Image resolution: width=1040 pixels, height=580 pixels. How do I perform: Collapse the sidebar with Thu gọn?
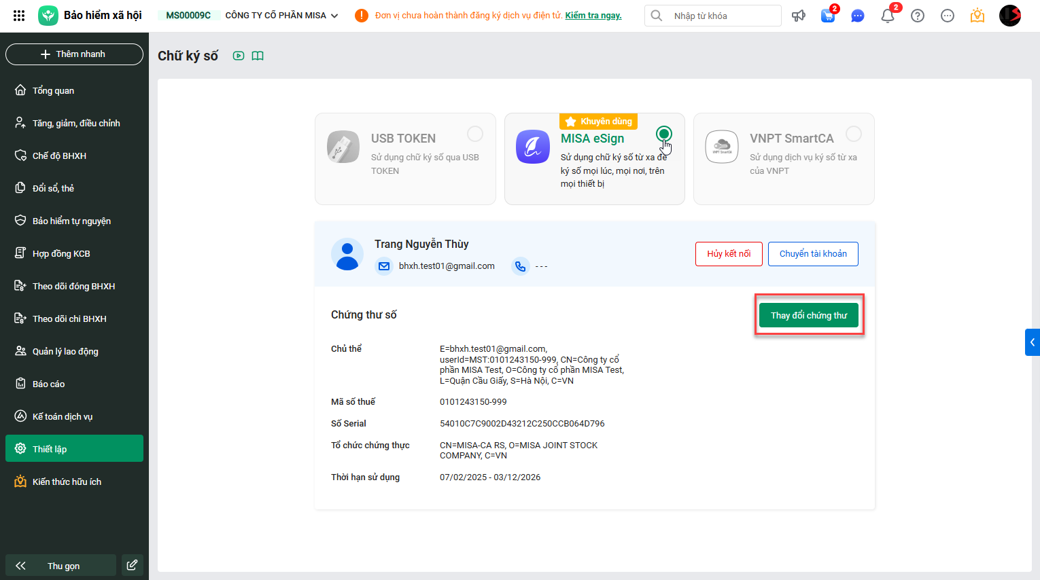click(60, 565)
